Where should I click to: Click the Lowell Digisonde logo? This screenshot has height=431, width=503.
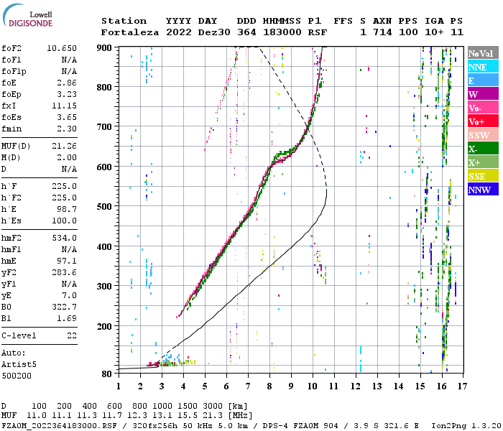pyautogui.click(x=27, y=15)
